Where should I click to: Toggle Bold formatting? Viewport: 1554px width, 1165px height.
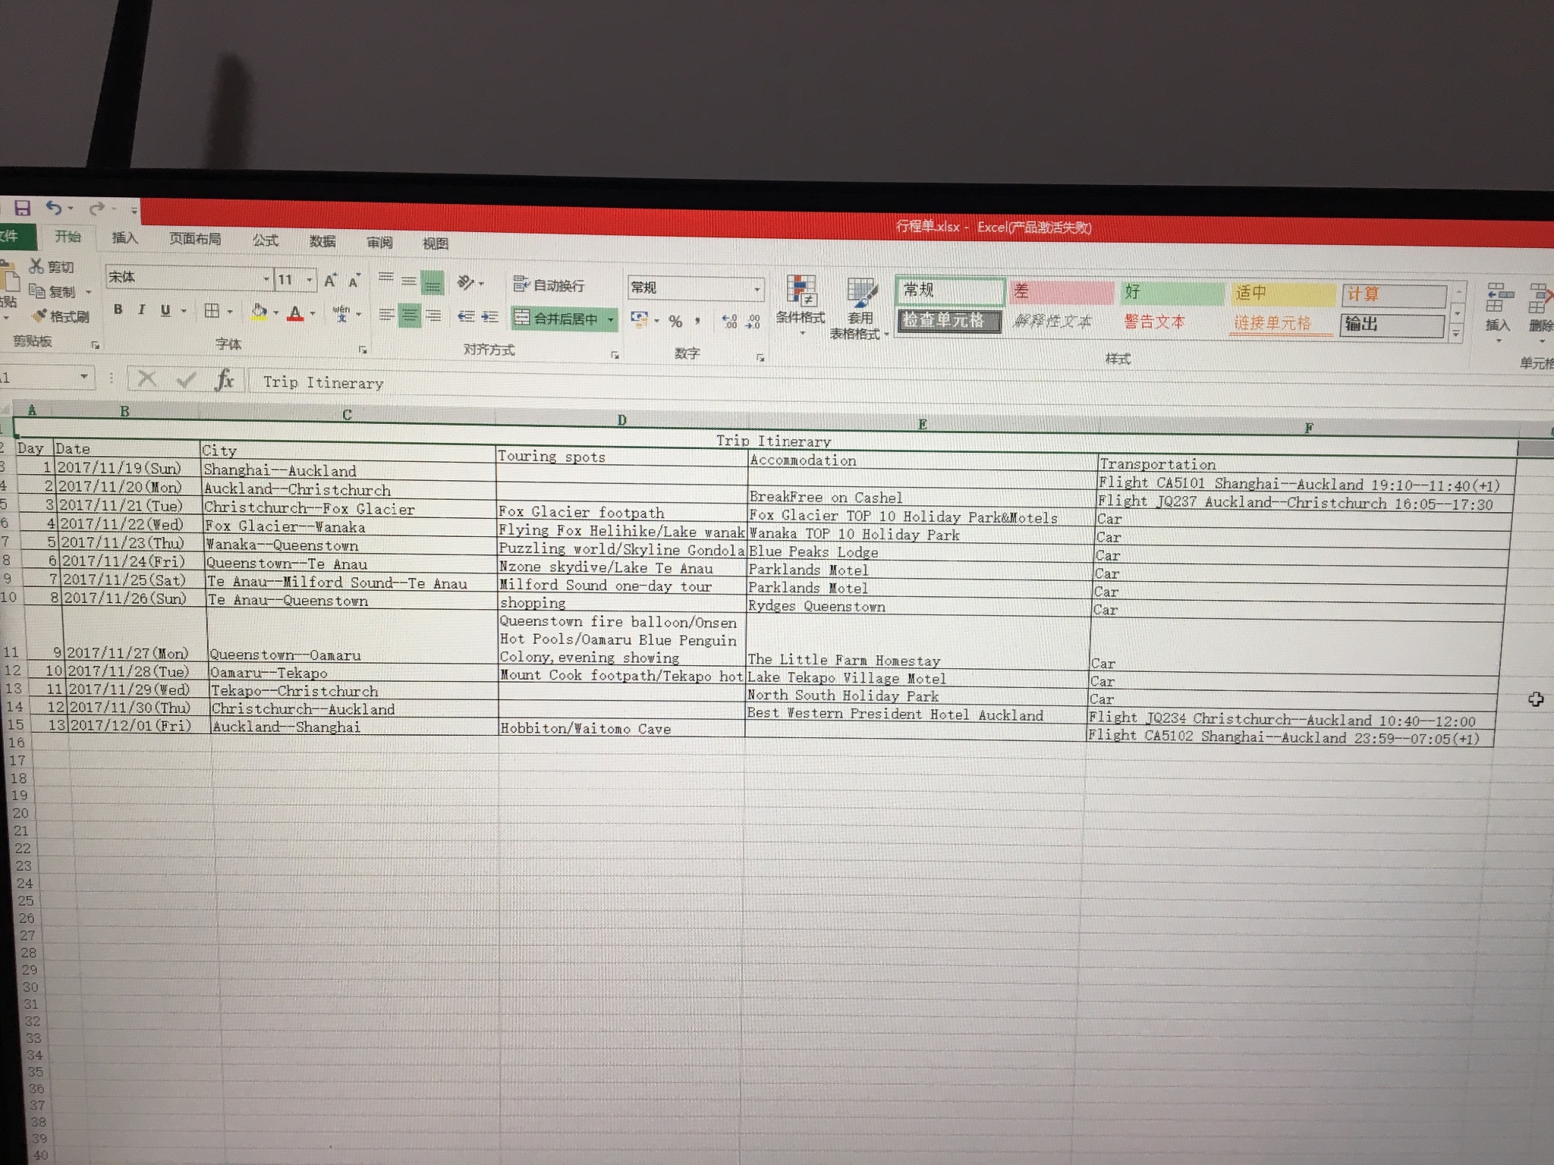[x=118, y=309]
